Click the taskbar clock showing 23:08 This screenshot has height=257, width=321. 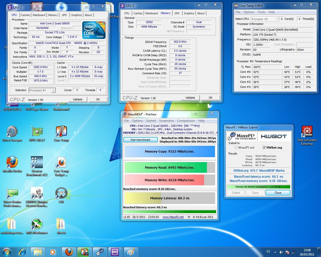click(x=307, y=252)
